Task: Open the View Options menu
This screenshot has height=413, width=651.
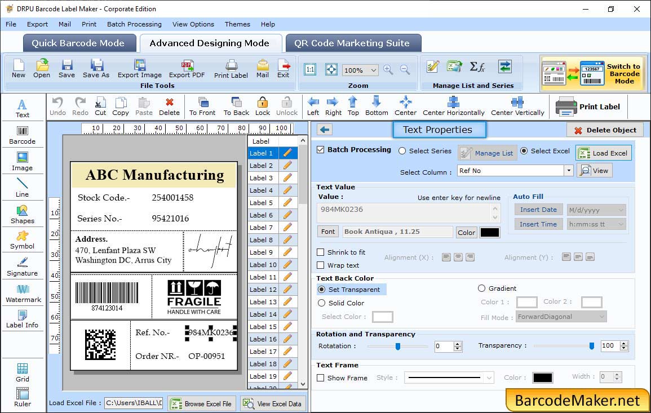Action: (x=193, y=24)
